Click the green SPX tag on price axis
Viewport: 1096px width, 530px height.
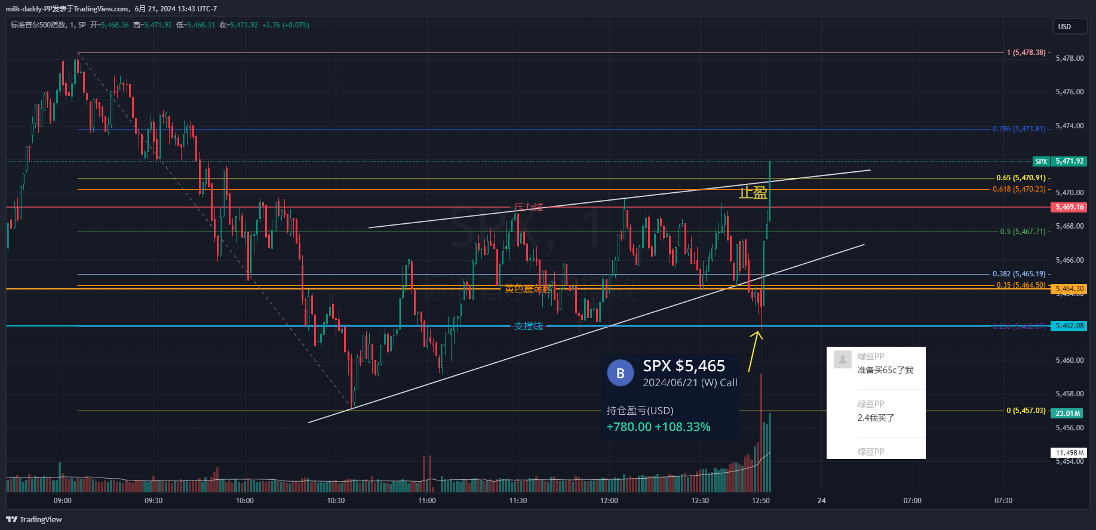point(1041,162)
